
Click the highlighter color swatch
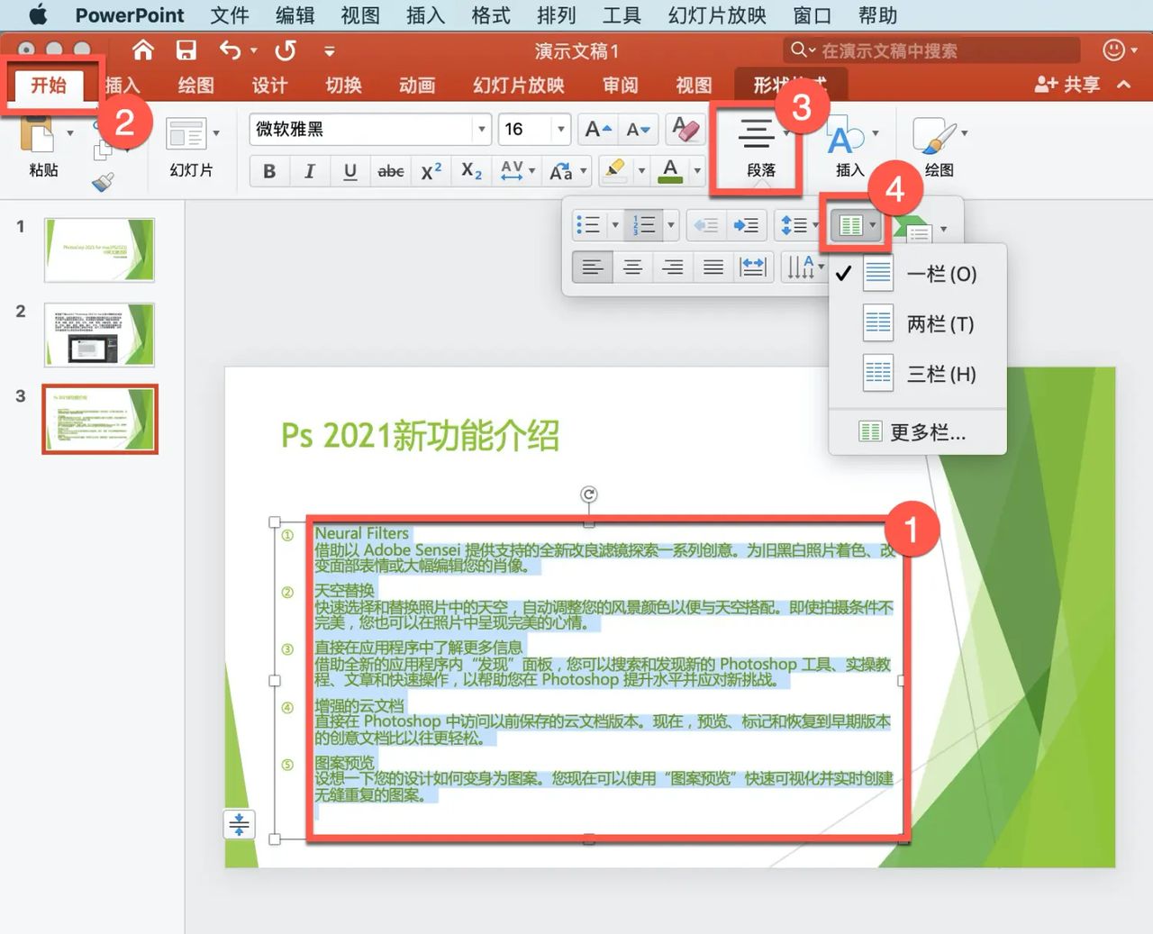(x=615, y=170)
